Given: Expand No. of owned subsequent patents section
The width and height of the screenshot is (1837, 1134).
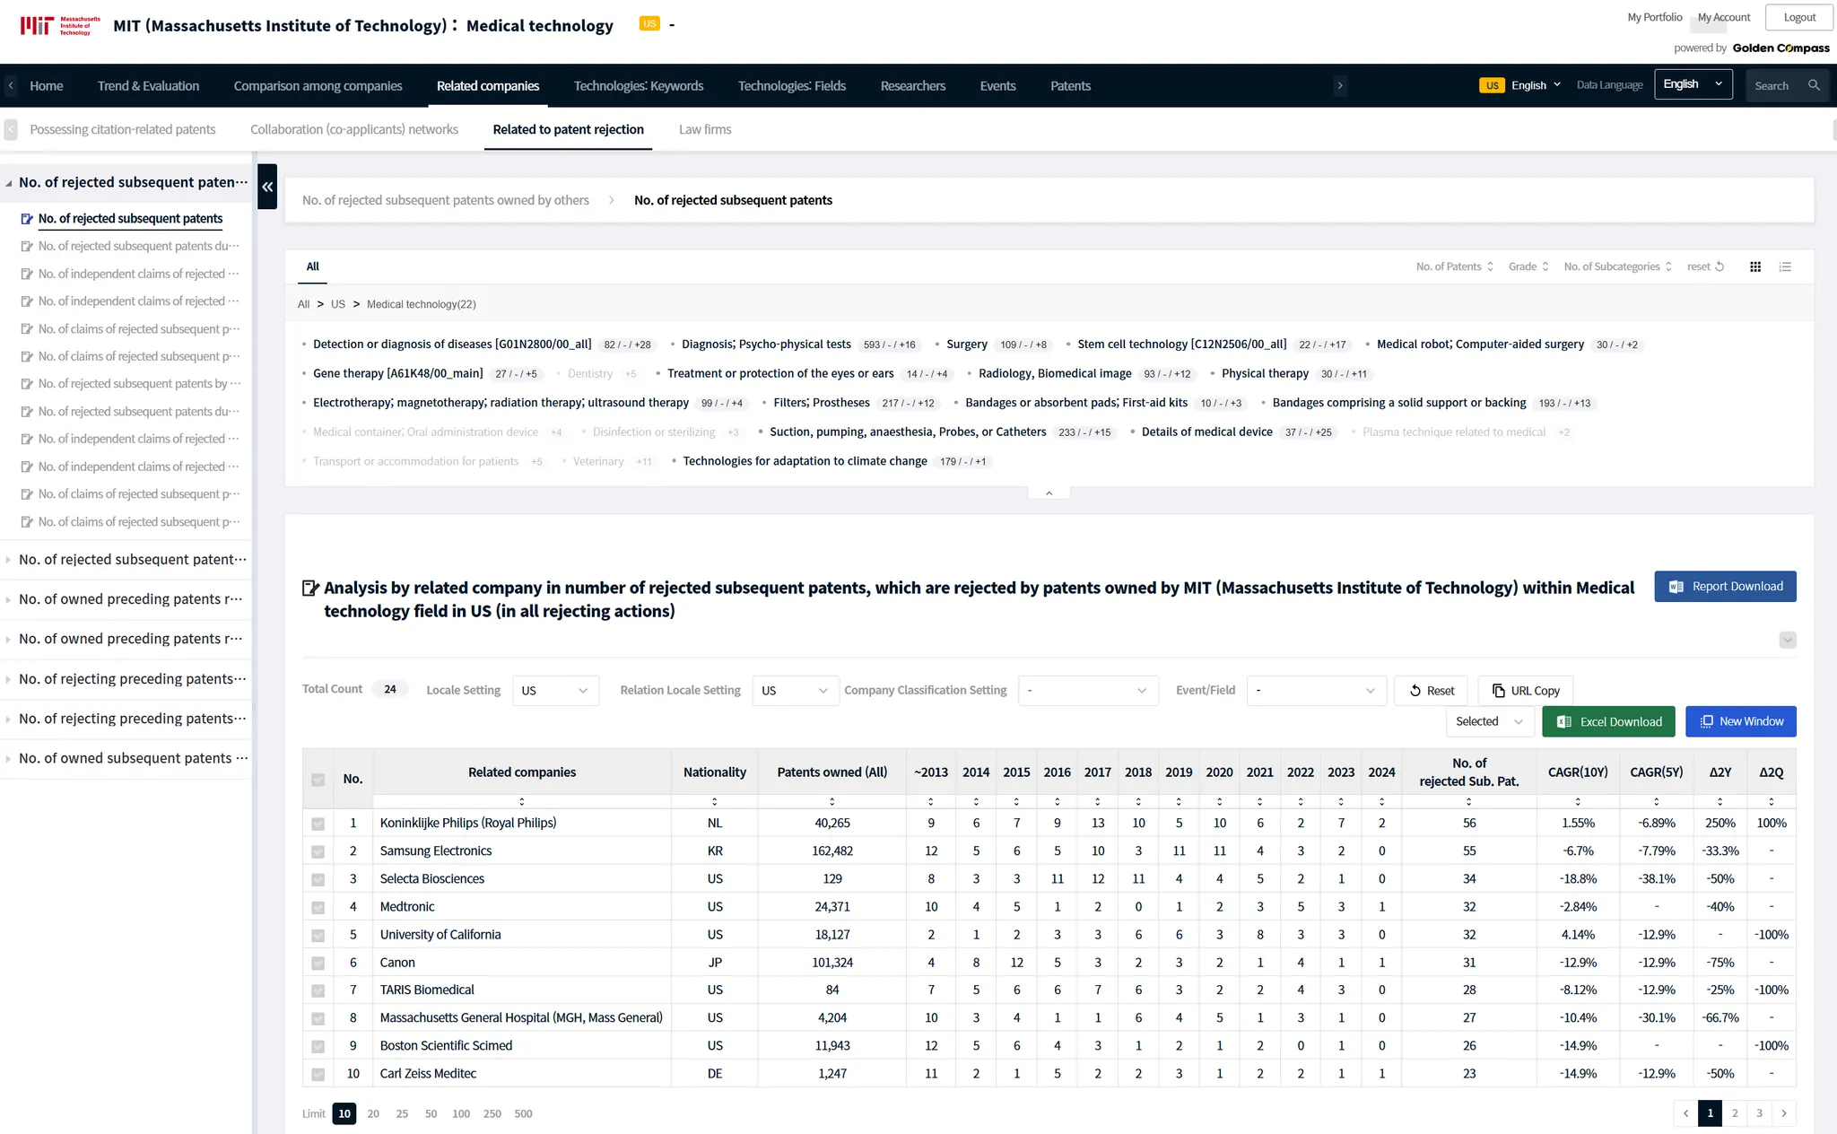Looking at the screenshot, I should point(126,758).
